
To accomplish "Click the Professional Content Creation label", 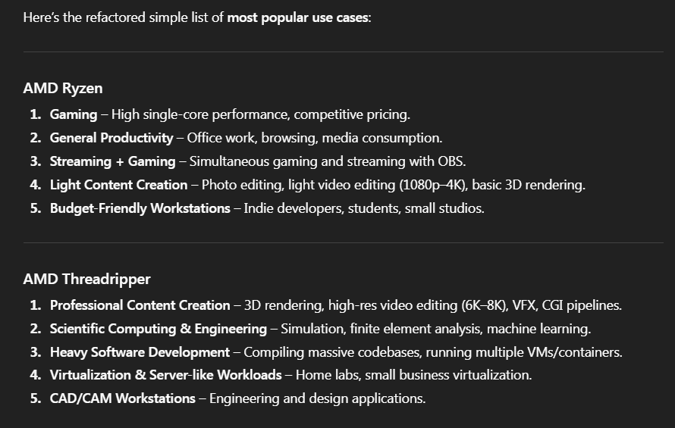I will [x=140, y=305].
